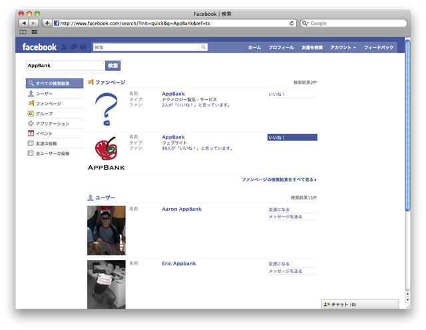Click magnifier icon in Facebook top search

point(204,47)
